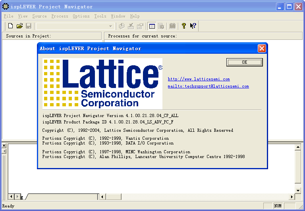Image resolution: width=305 pixels, height=211 pixels.
Task: Close the output log pane with X
Action: coord(4,145)
